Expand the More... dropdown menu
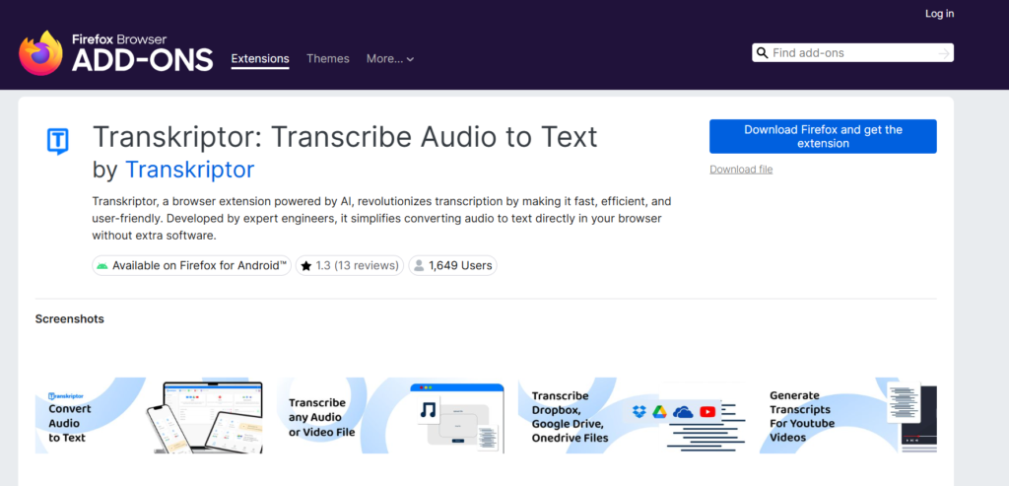This screenshot has width=1009, height=486. coord(390,58)
